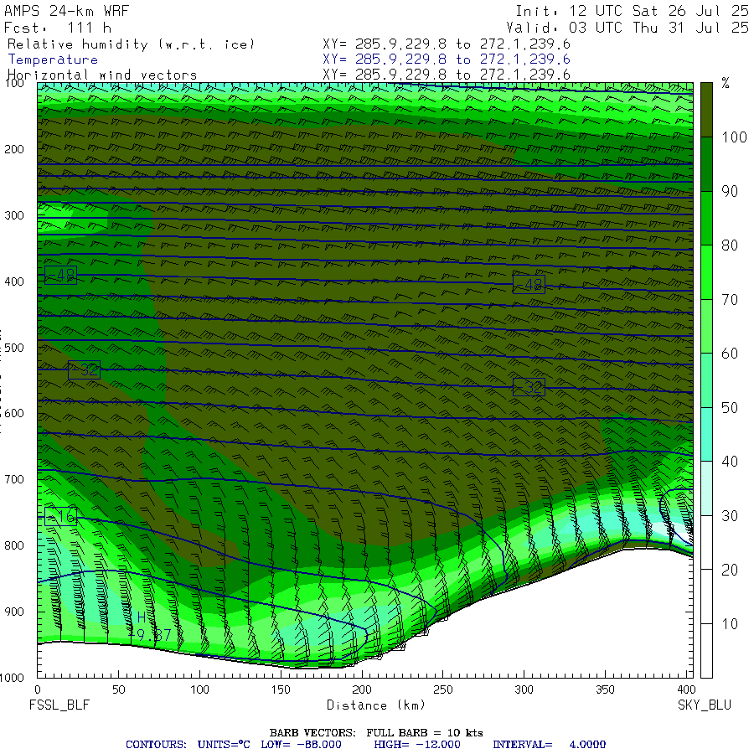Click the "800" pressure axis label

click(14, 545)
